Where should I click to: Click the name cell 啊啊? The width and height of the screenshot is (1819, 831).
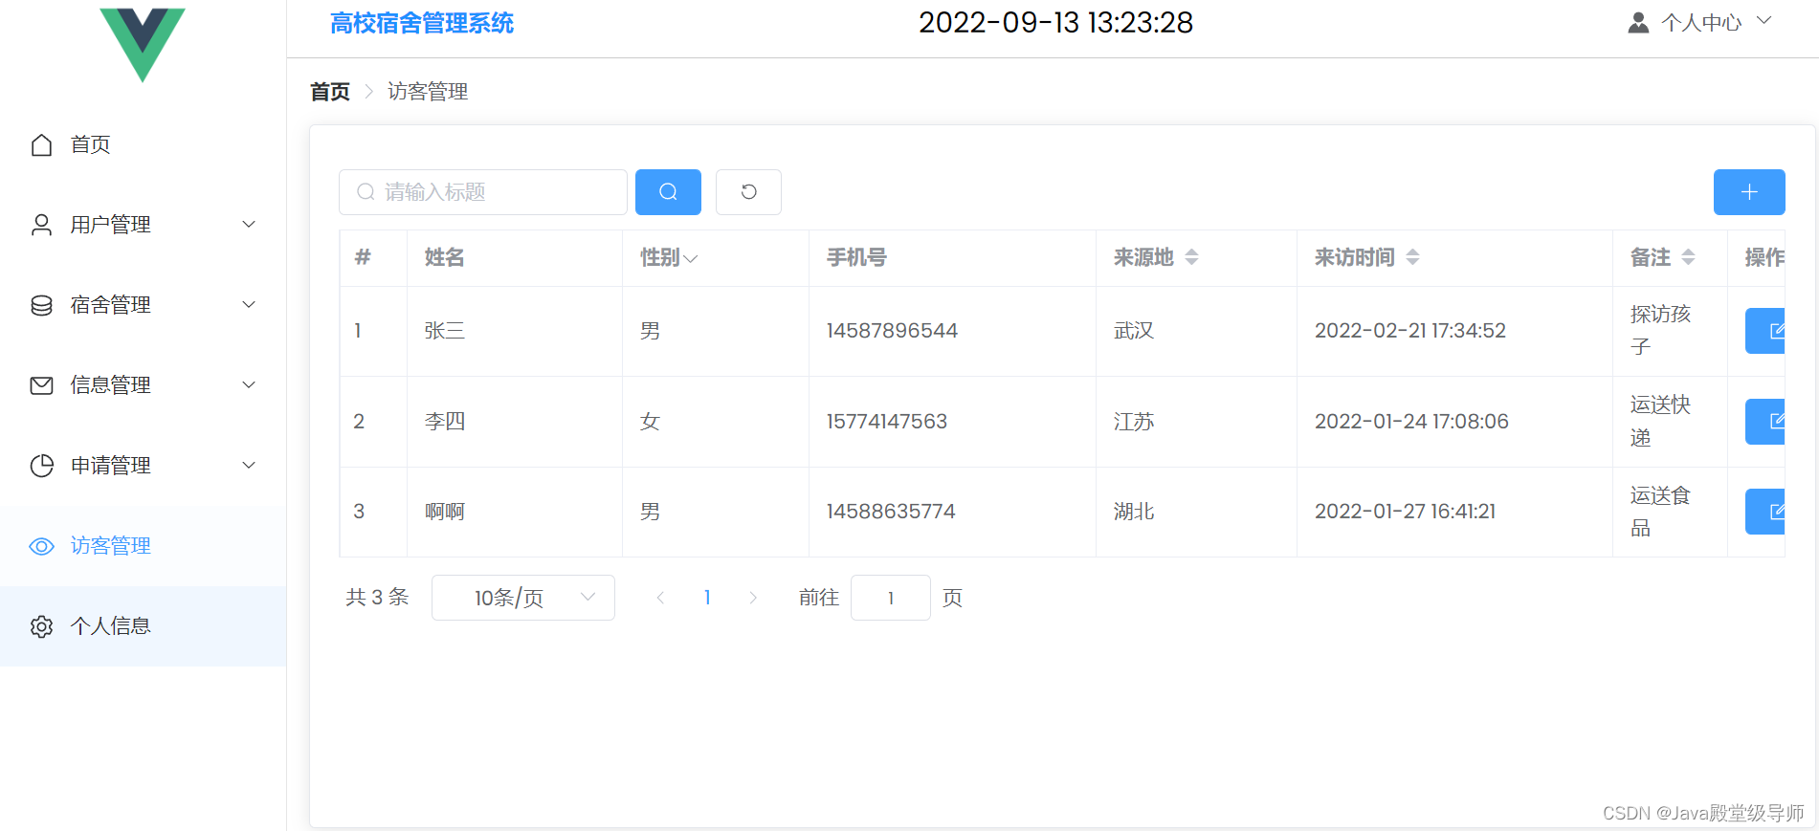pos(445,512)
